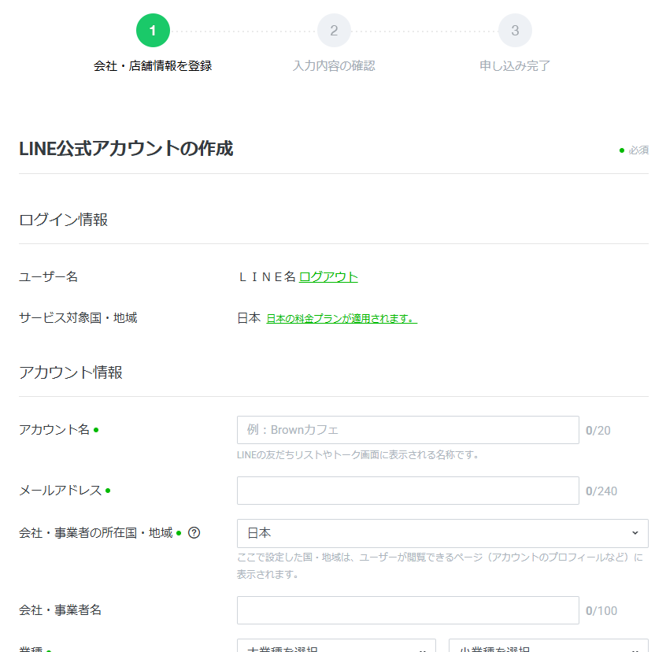Open the 小業種を選択 dropdown
The width and height of the screenshot is (666, 652).
point(549,646)
